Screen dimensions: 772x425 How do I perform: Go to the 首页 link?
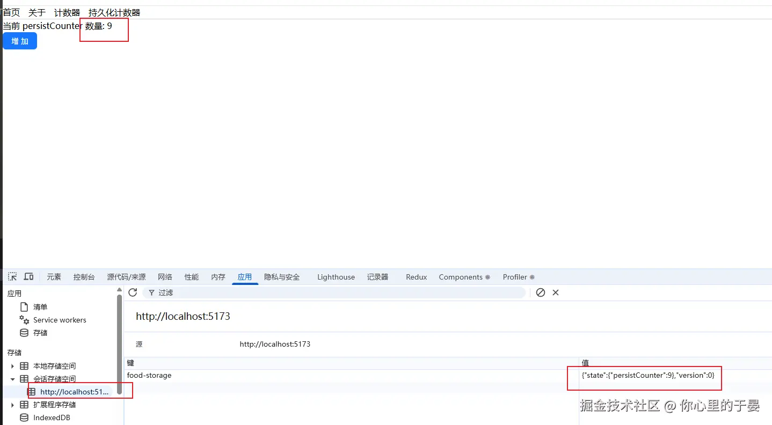pos(12,12)
